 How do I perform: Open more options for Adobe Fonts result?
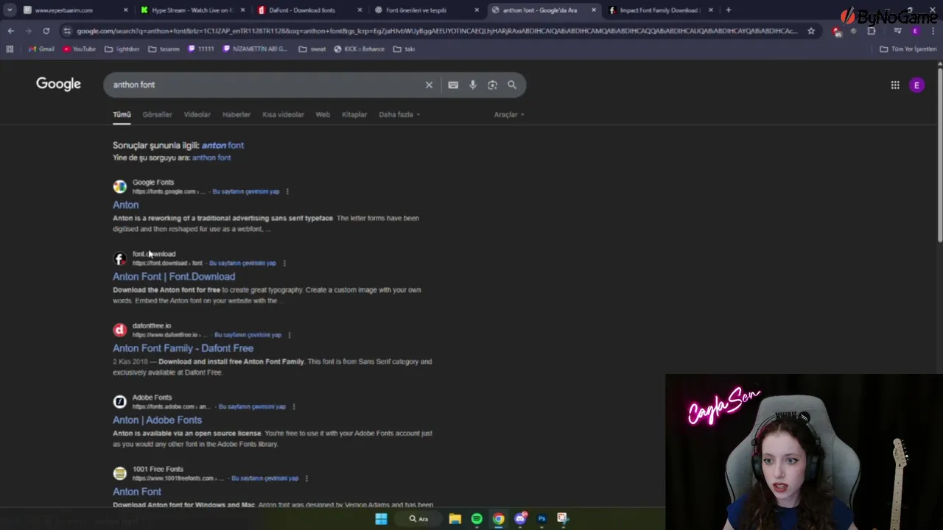294,406
